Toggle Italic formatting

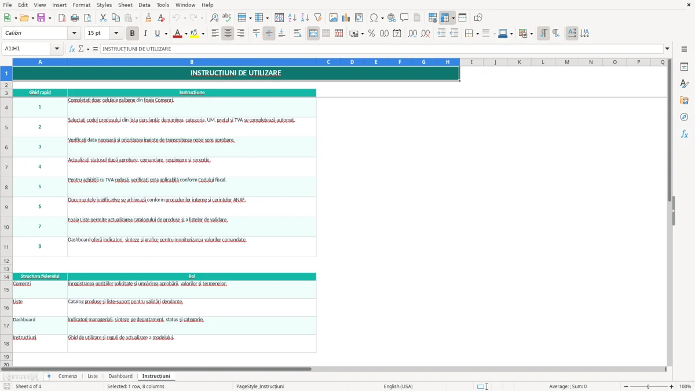(x=145, y=34)
